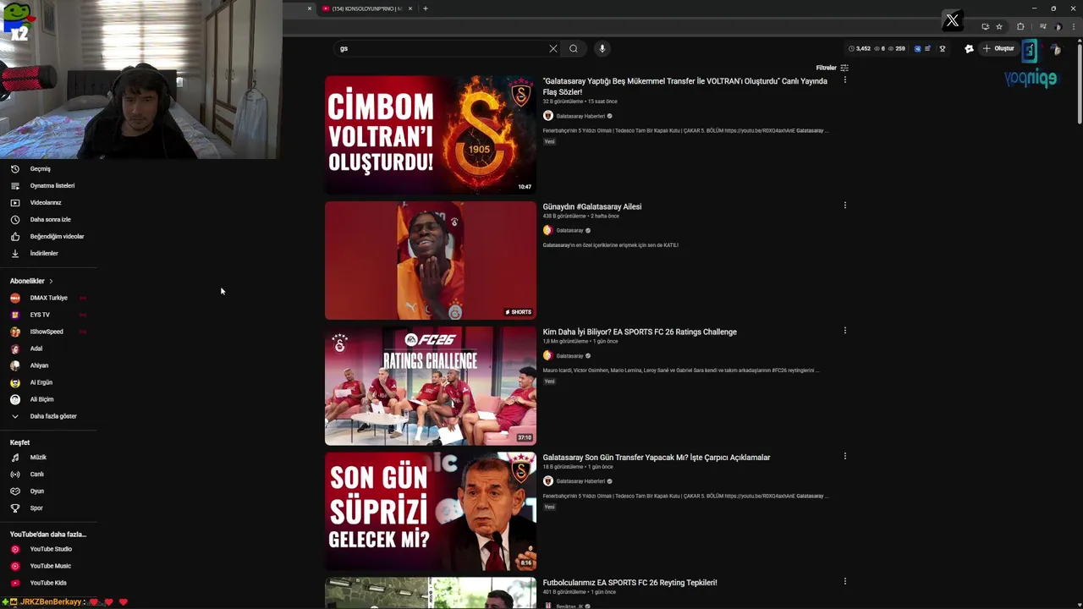Play the 'Son Gün Süprizi Gelecek Mi?' thumbnail
The image size is (1083, 609).
tap(431, 511)
